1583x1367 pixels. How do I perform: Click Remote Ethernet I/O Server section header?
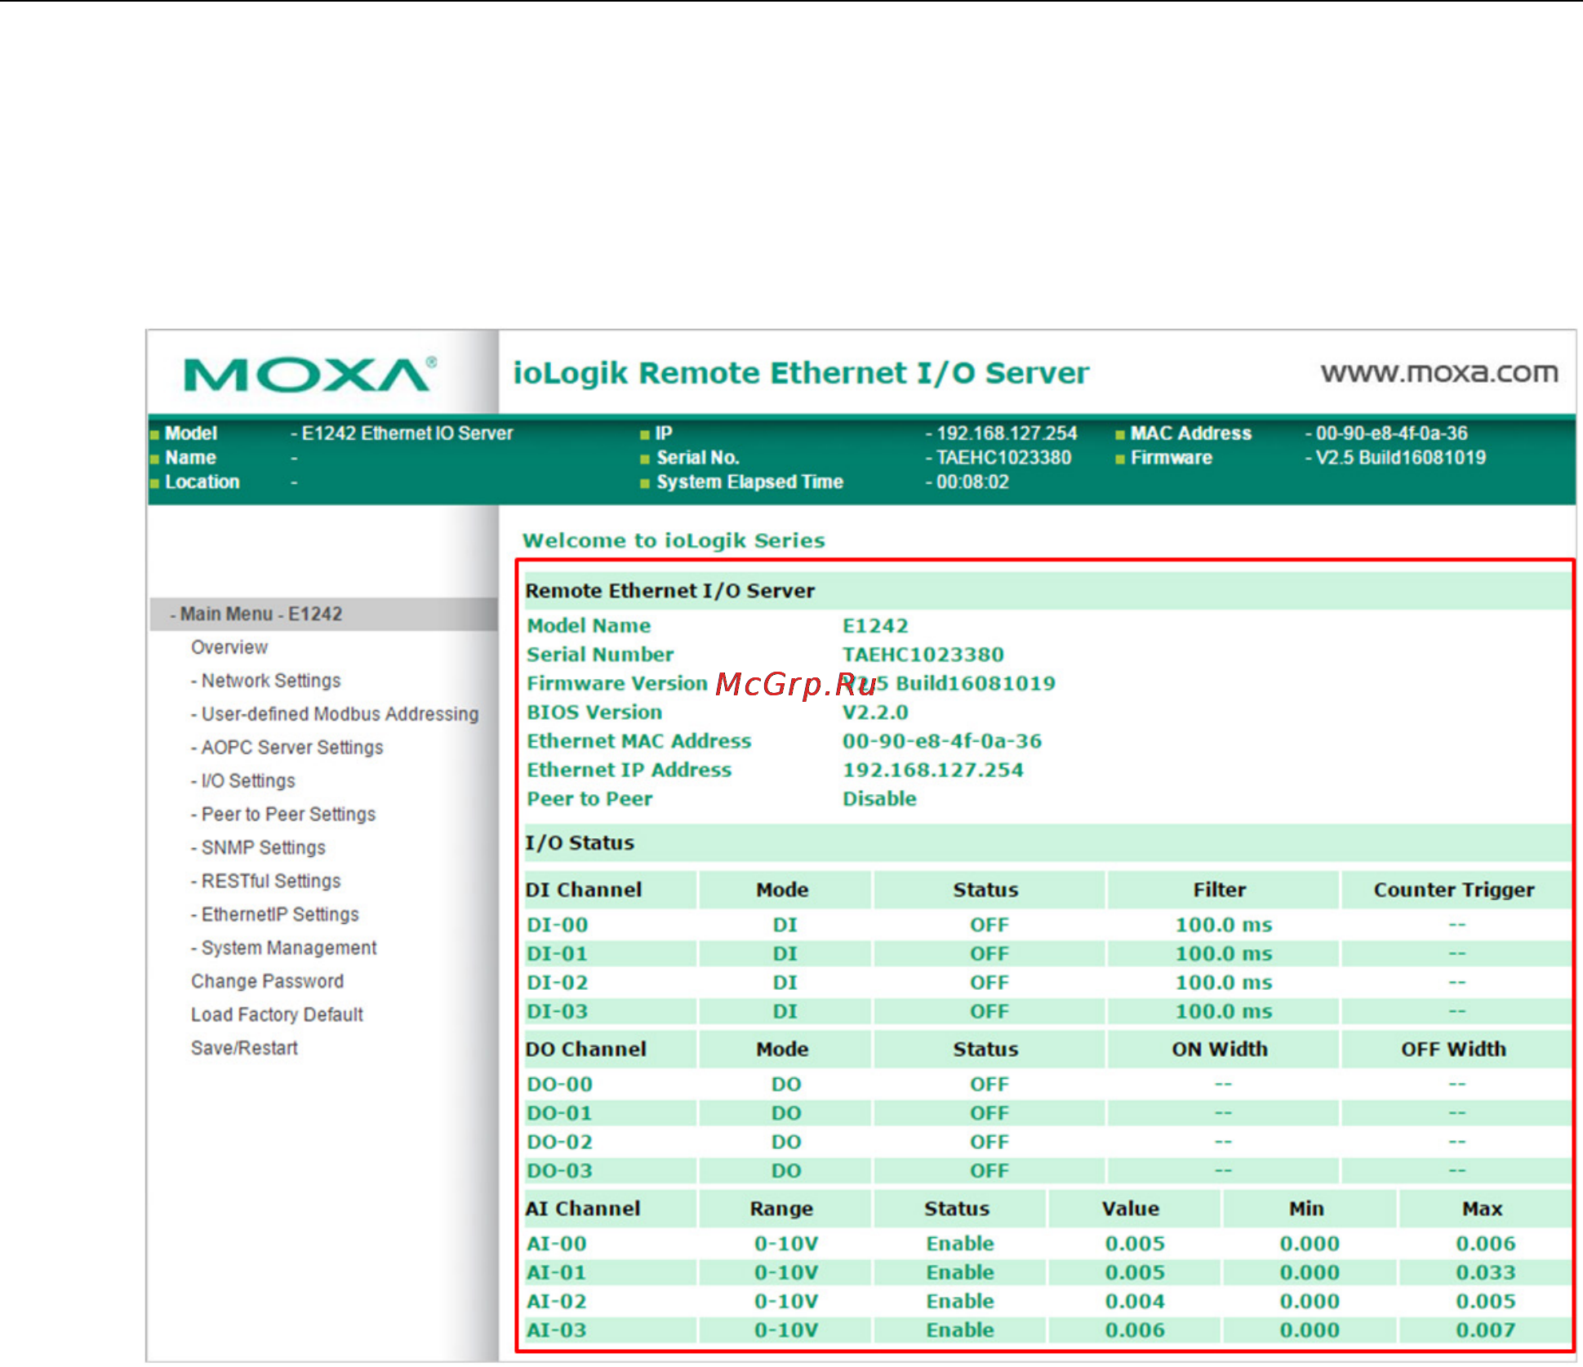pyautogui.click(x=1047, y=591)
